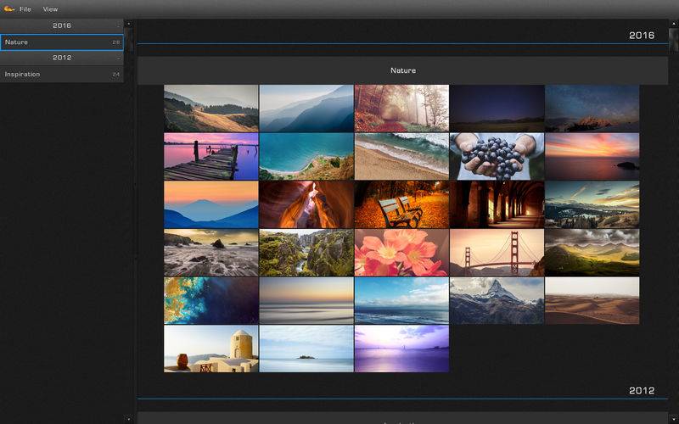Open the tiny island in pale sea photo

pos(306,349)
